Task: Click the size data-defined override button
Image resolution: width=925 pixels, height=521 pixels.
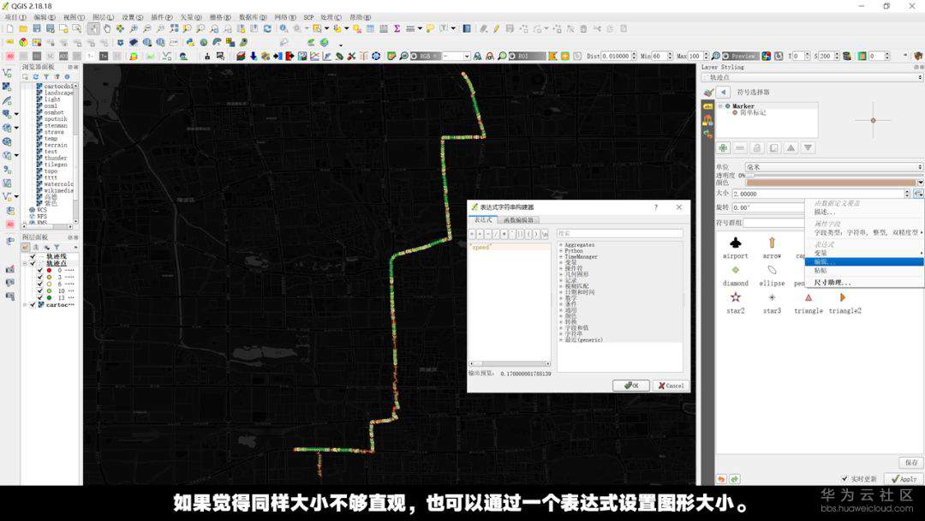Action: pos(918,194)
